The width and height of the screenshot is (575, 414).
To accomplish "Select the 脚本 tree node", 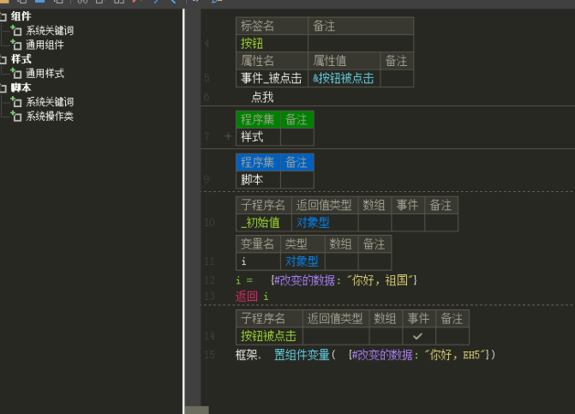I will click(x=21, y=87).
